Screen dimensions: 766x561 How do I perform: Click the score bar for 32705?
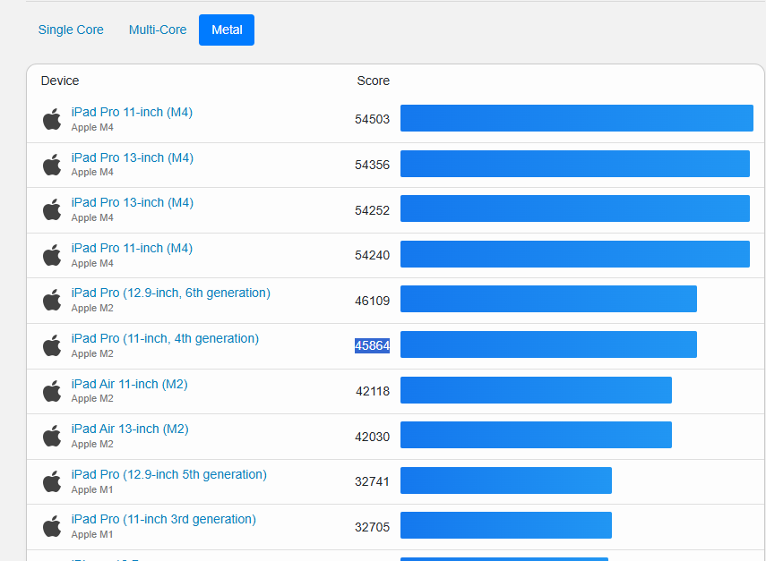tap(506, 525)
